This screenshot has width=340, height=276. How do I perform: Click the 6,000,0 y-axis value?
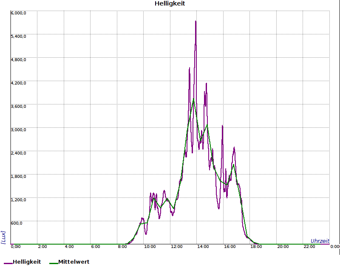[18, 13]
